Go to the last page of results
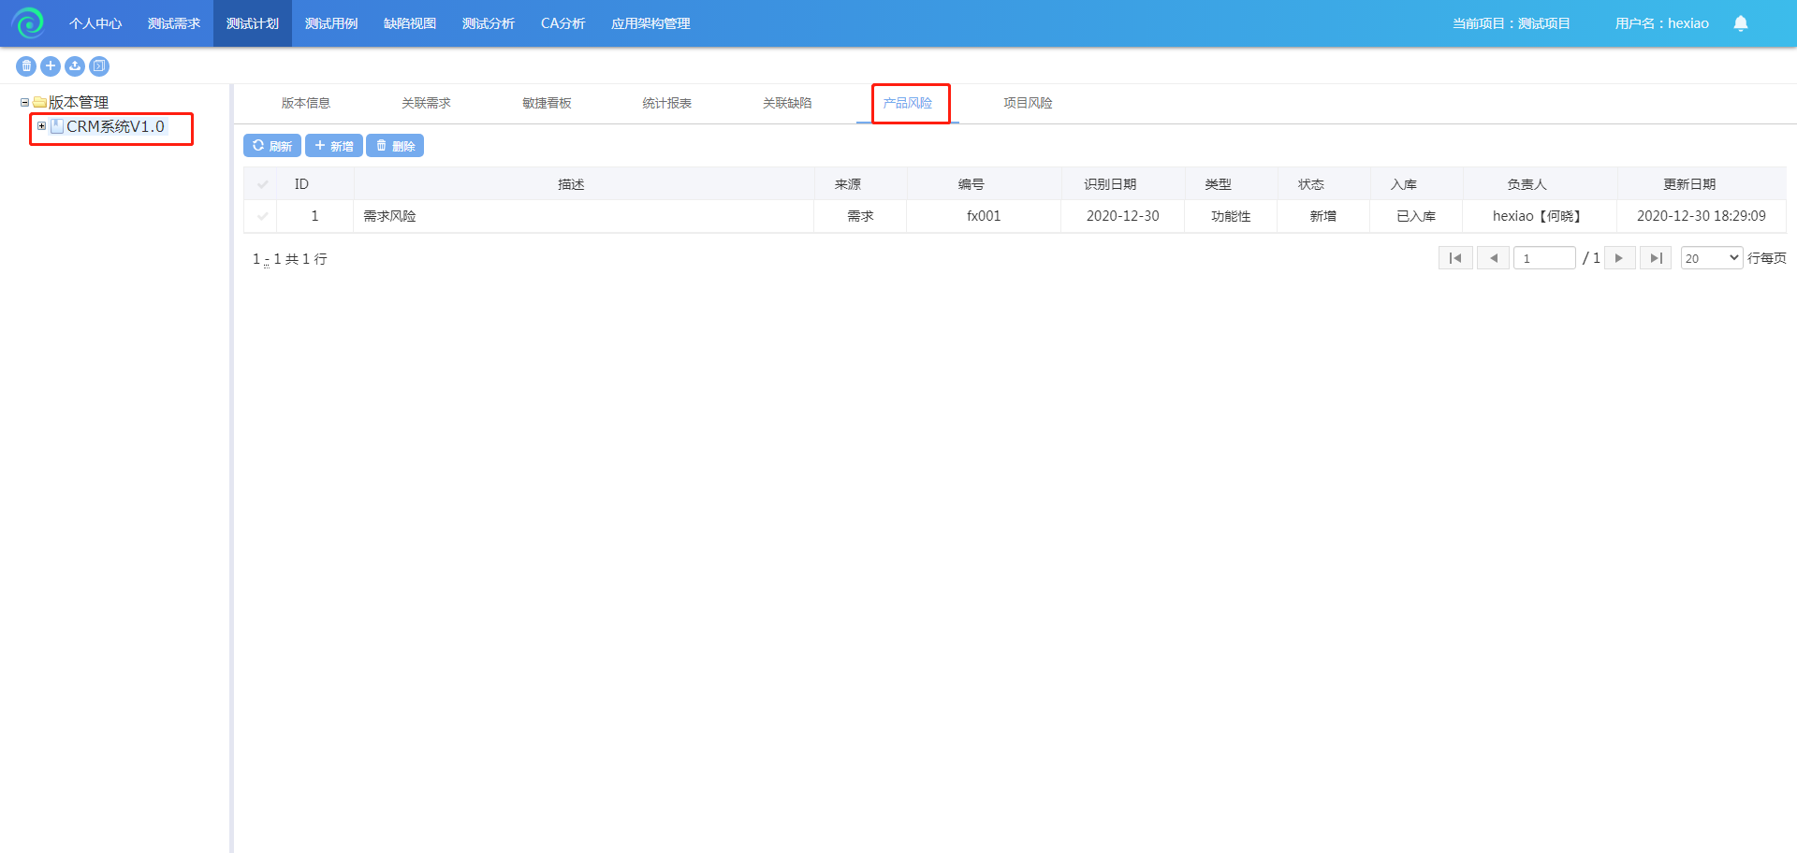This screenshot has width=1797, height=853. click(1655, 258)
